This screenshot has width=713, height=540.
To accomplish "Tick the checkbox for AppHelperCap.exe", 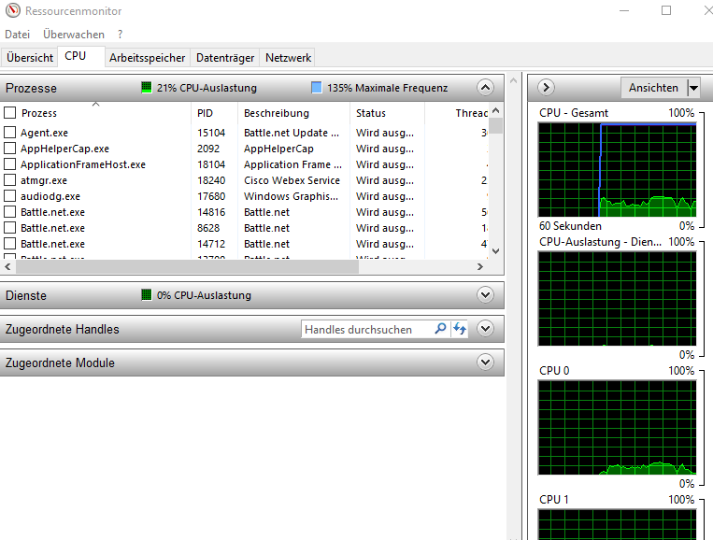I will [x=10, y=149].
